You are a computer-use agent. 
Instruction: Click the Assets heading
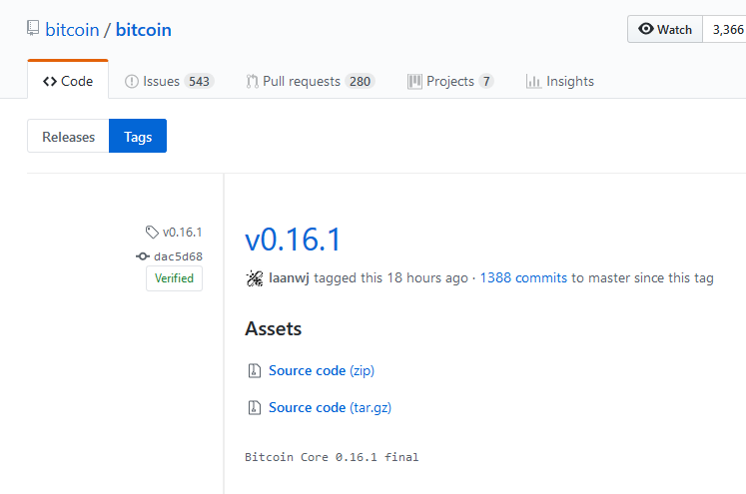pos(273,328)
